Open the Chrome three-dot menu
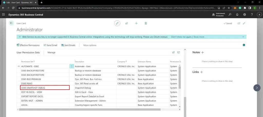Image resolution: width=263 pixels, height=117 pixels. 260,8
